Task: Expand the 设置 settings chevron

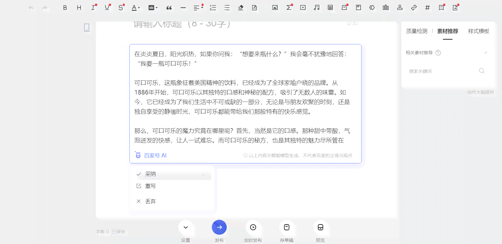Action: click(x=186, y=227)
